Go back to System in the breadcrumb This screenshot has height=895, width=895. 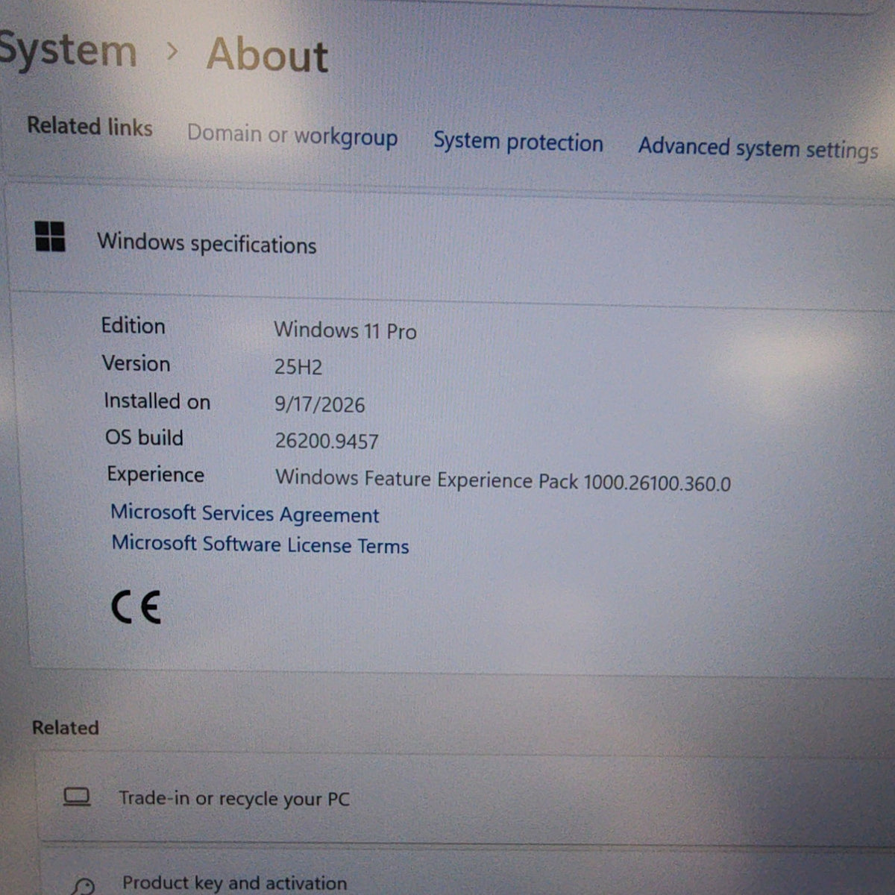67,50
